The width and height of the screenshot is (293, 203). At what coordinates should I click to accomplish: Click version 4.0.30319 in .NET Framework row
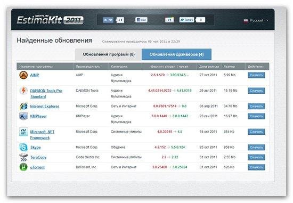coord(165,132)
